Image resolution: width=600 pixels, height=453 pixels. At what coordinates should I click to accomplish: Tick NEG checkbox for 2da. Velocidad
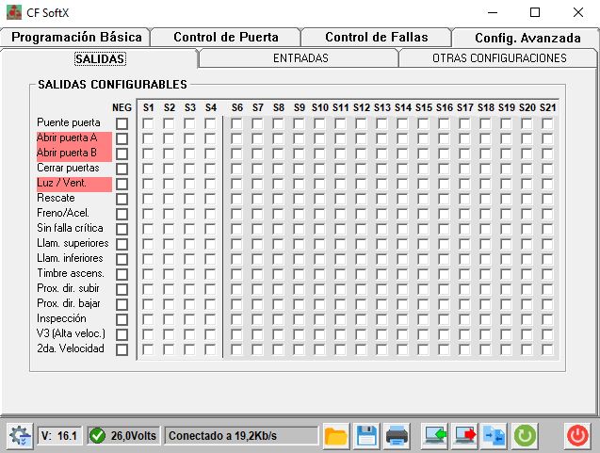[122, 349]
